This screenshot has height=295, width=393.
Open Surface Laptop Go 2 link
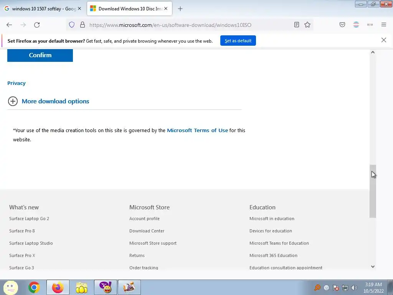coord(29,219)
